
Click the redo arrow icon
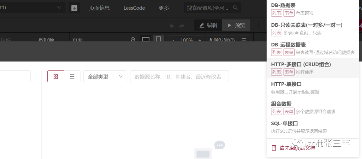[182, 26]
